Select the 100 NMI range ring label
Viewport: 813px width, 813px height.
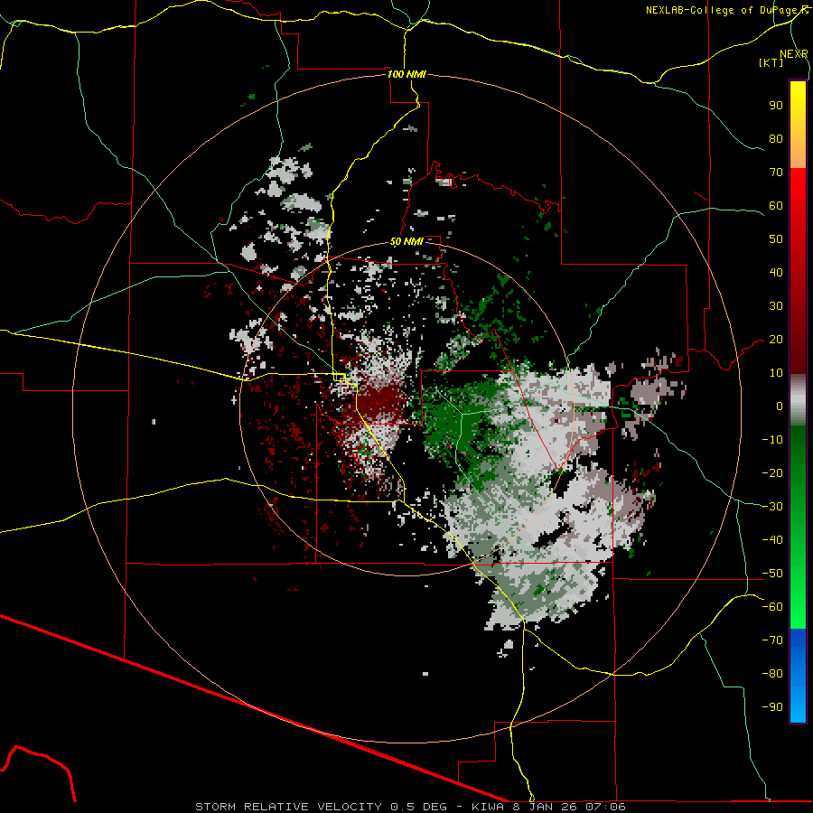(406, 74)
